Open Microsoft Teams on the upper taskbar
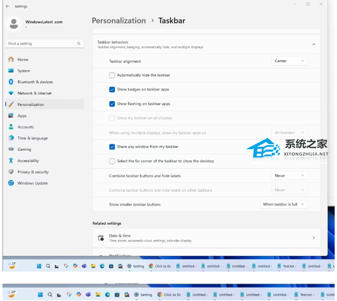 click(84, 266)
